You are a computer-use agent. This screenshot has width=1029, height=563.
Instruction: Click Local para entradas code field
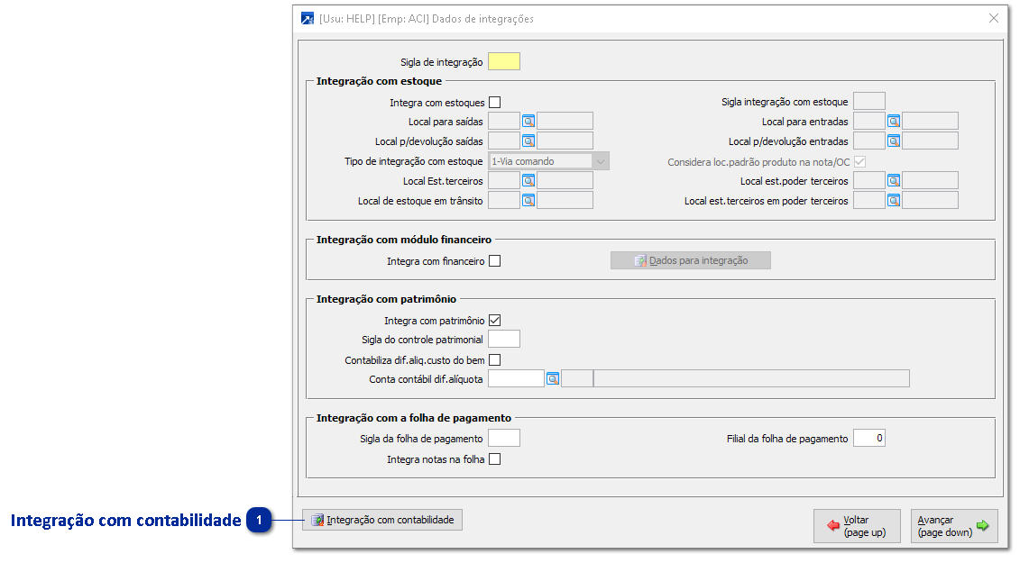coord(868,121)
